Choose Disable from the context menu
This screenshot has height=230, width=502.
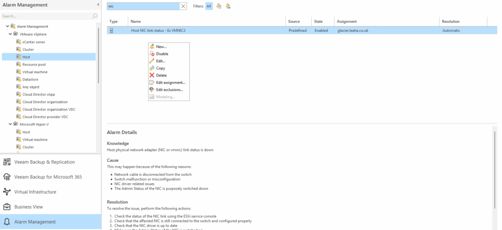pyautogui.click(x=169, y=54)
